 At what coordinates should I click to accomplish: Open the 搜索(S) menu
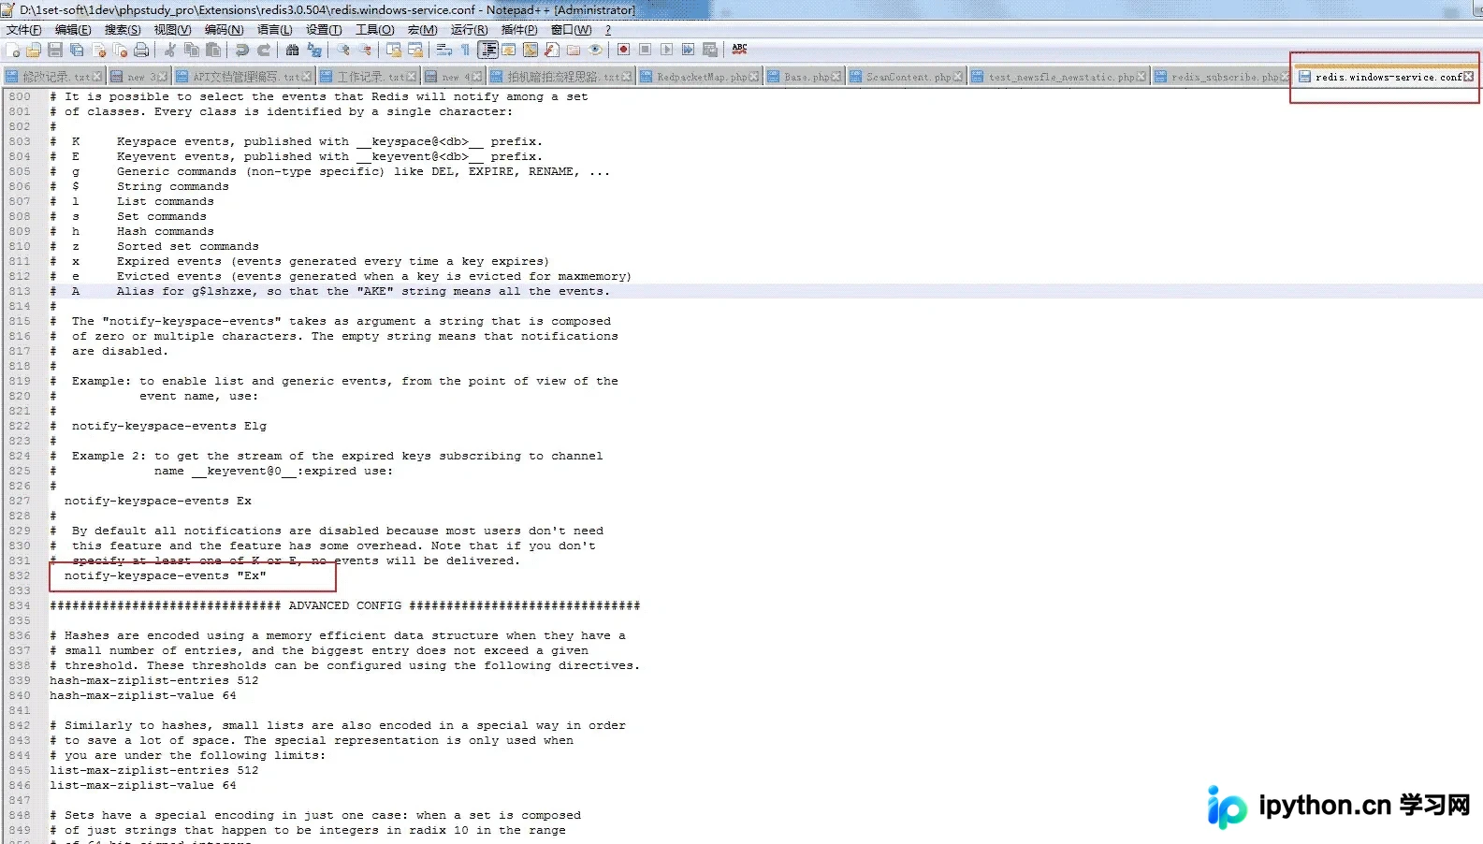123,30
